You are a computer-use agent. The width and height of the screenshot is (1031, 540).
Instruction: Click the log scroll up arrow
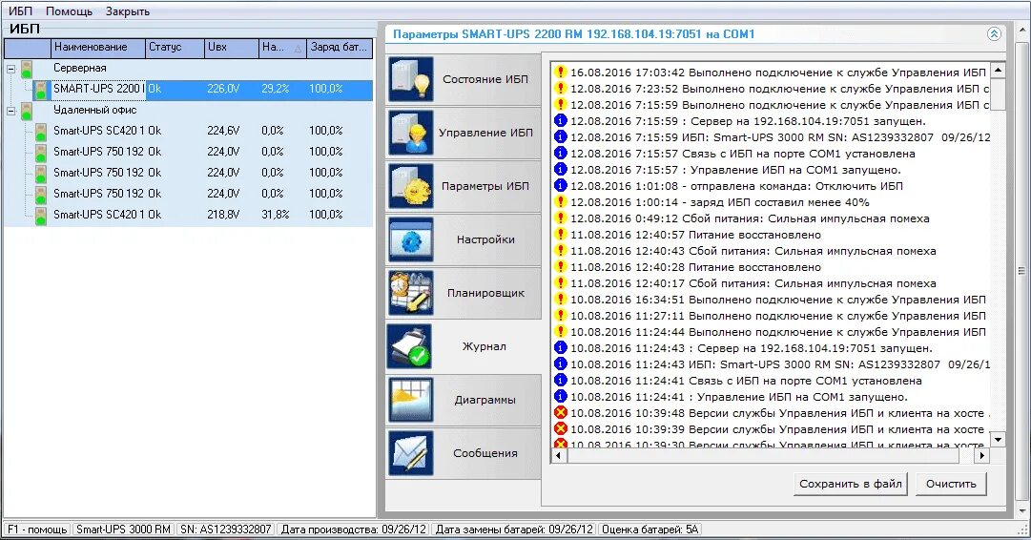[x=998, y=70]
